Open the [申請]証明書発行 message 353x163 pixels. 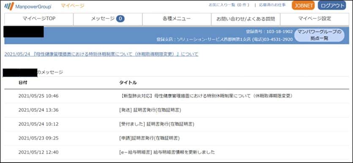tap(150, 138)
